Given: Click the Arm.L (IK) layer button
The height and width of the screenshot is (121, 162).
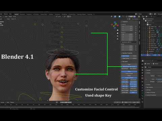Looking at the screenshot, I should (125, 80).
